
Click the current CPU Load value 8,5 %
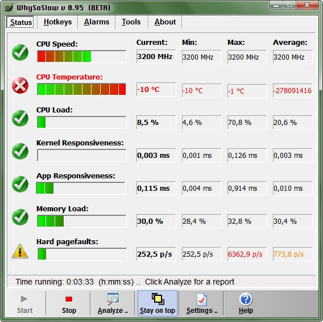tap(156, 122)
